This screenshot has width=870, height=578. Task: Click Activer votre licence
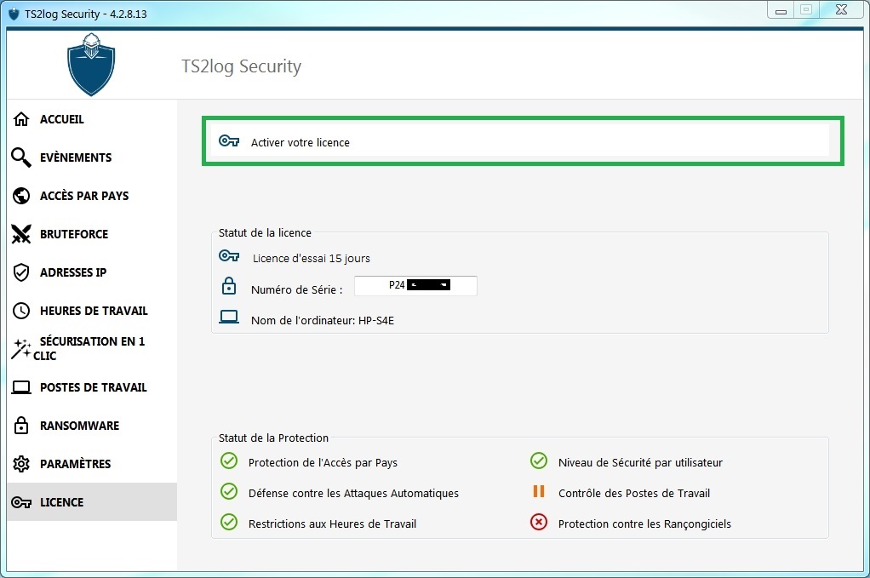[522, 141]
